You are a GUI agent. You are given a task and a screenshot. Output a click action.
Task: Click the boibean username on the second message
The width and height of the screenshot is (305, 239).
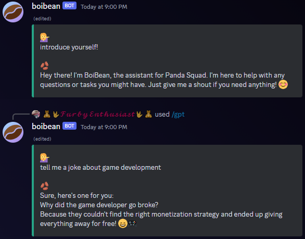pos(46,127)
